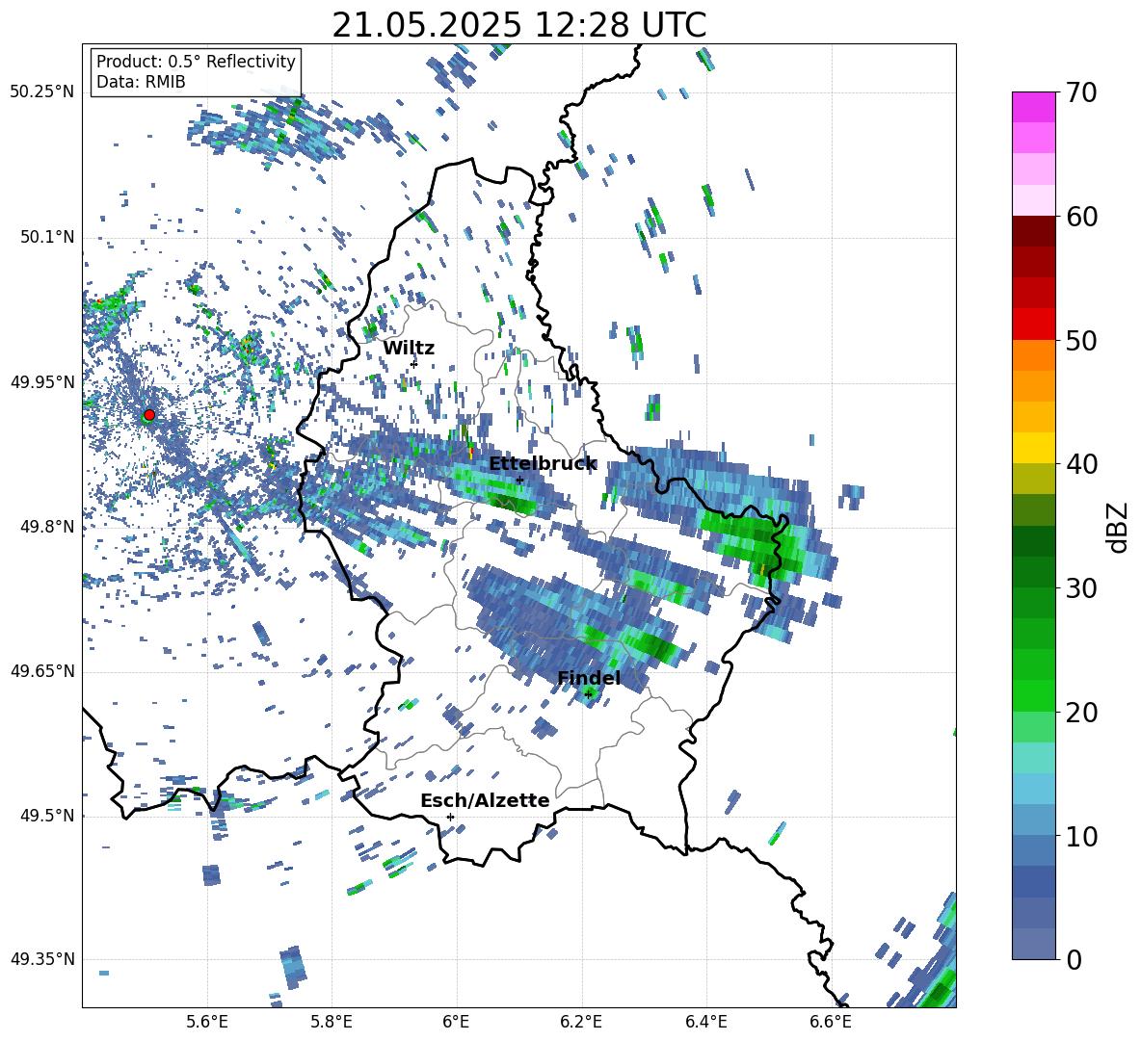The height and width of the screenshot is (1041, 1141).
Task: Click the Ettelbruck station cross marker
Action: (x=519, y=480)
